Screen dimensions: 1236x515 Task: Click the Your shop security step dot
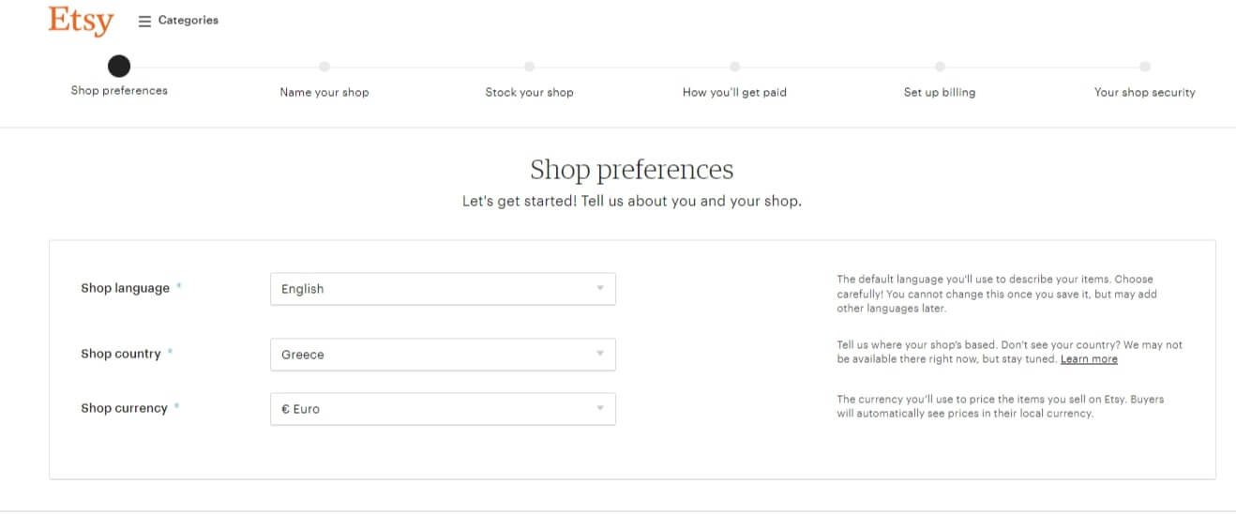(x=1145, y=67)
